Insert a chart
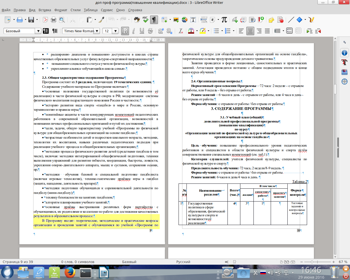The width and height of the screenshot is (350, 280). click(185, 20)
